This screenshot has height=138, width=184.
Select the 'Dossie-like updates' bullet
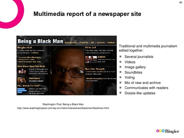[140, 93]
